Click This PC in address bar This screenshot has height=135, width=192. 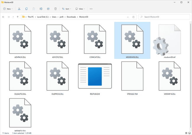coord(31,17)
